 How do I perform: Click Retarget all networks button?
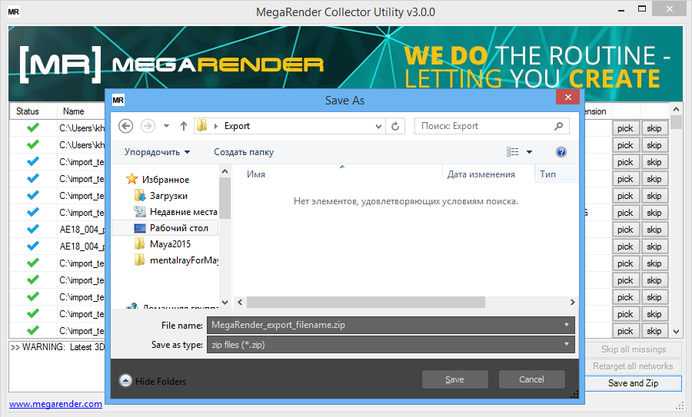[634, 366]
